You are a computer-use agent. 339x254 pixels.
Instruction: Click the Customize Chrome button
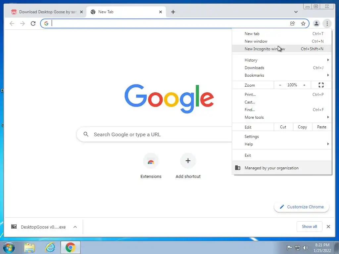click(x=302, y=207)
